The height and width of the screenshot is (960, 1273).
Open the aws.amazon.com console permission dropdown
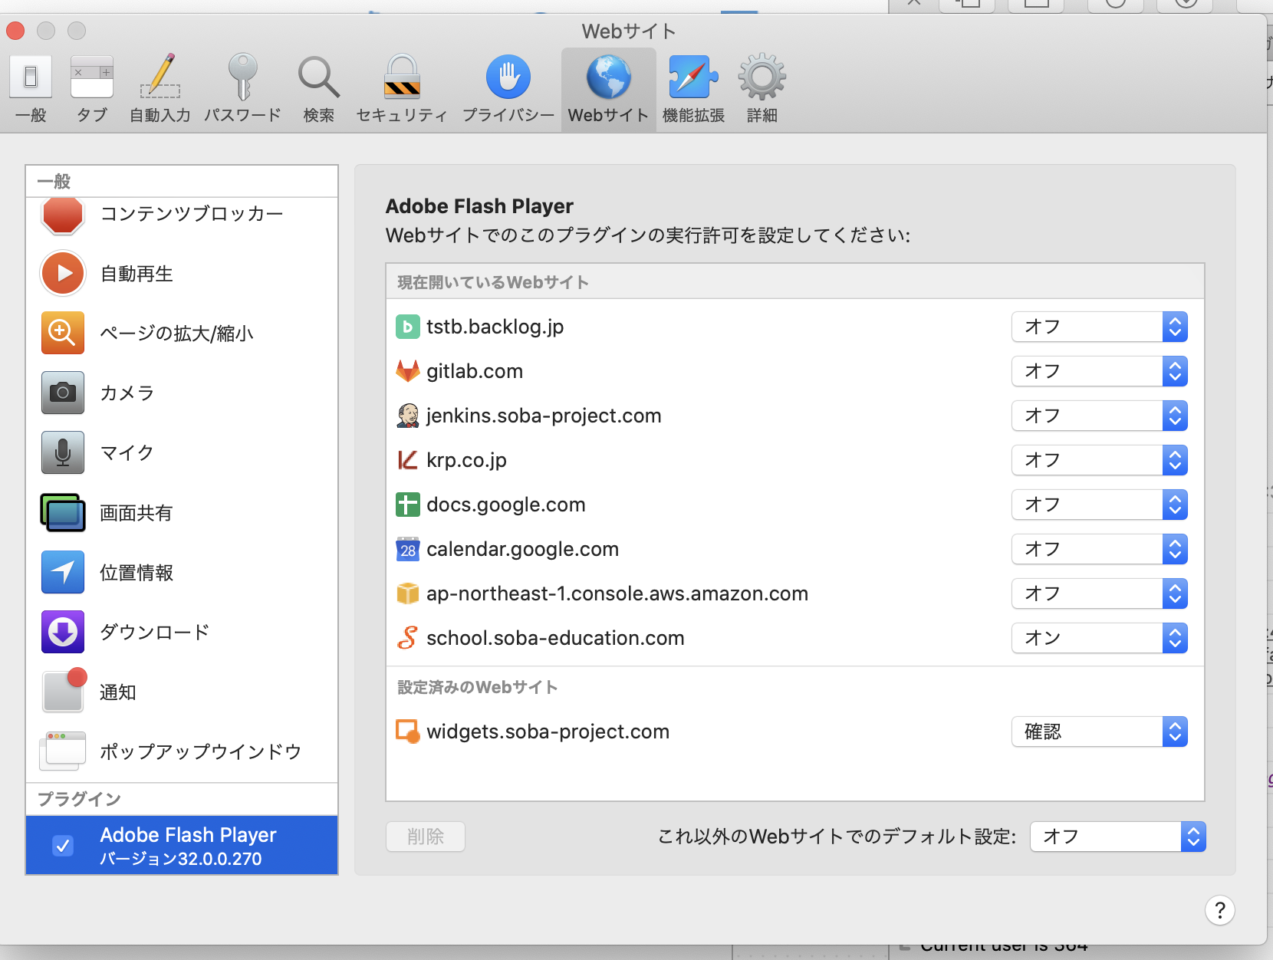1100,594
